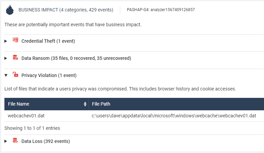Click the File Path column header
This screenshot has height=153, width=264.
pos(101,104)
